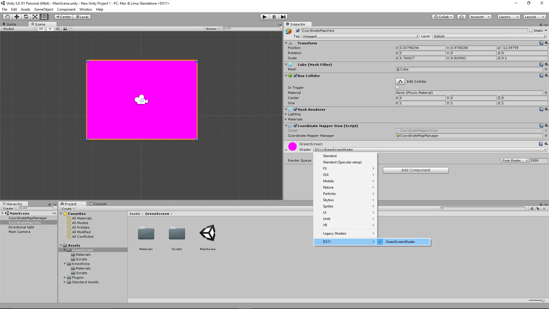549x309 pixels.
Task: Enable the Is Trigger checkbox
Action: [397, 88]
